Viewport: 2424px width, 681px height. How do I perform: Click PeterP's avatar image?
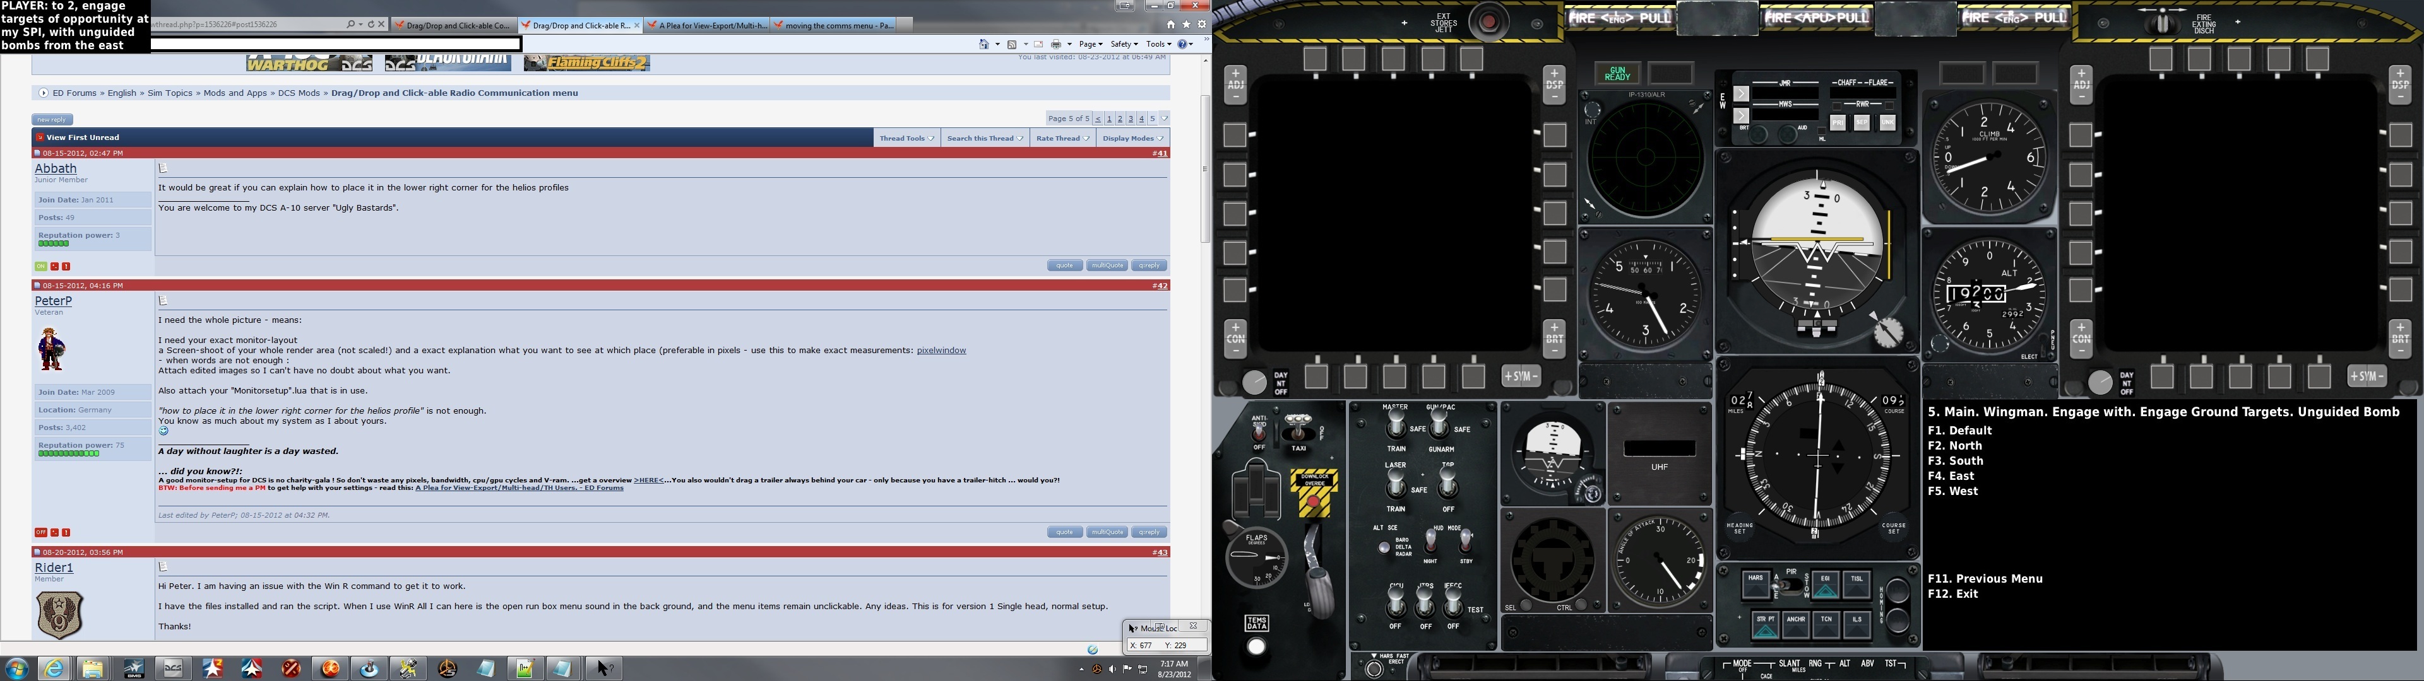point(52,349)
